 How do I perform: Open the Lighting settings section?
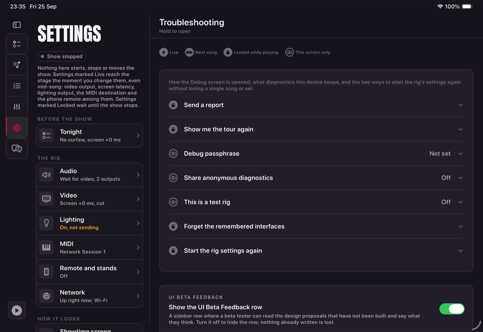click(90, 223)
